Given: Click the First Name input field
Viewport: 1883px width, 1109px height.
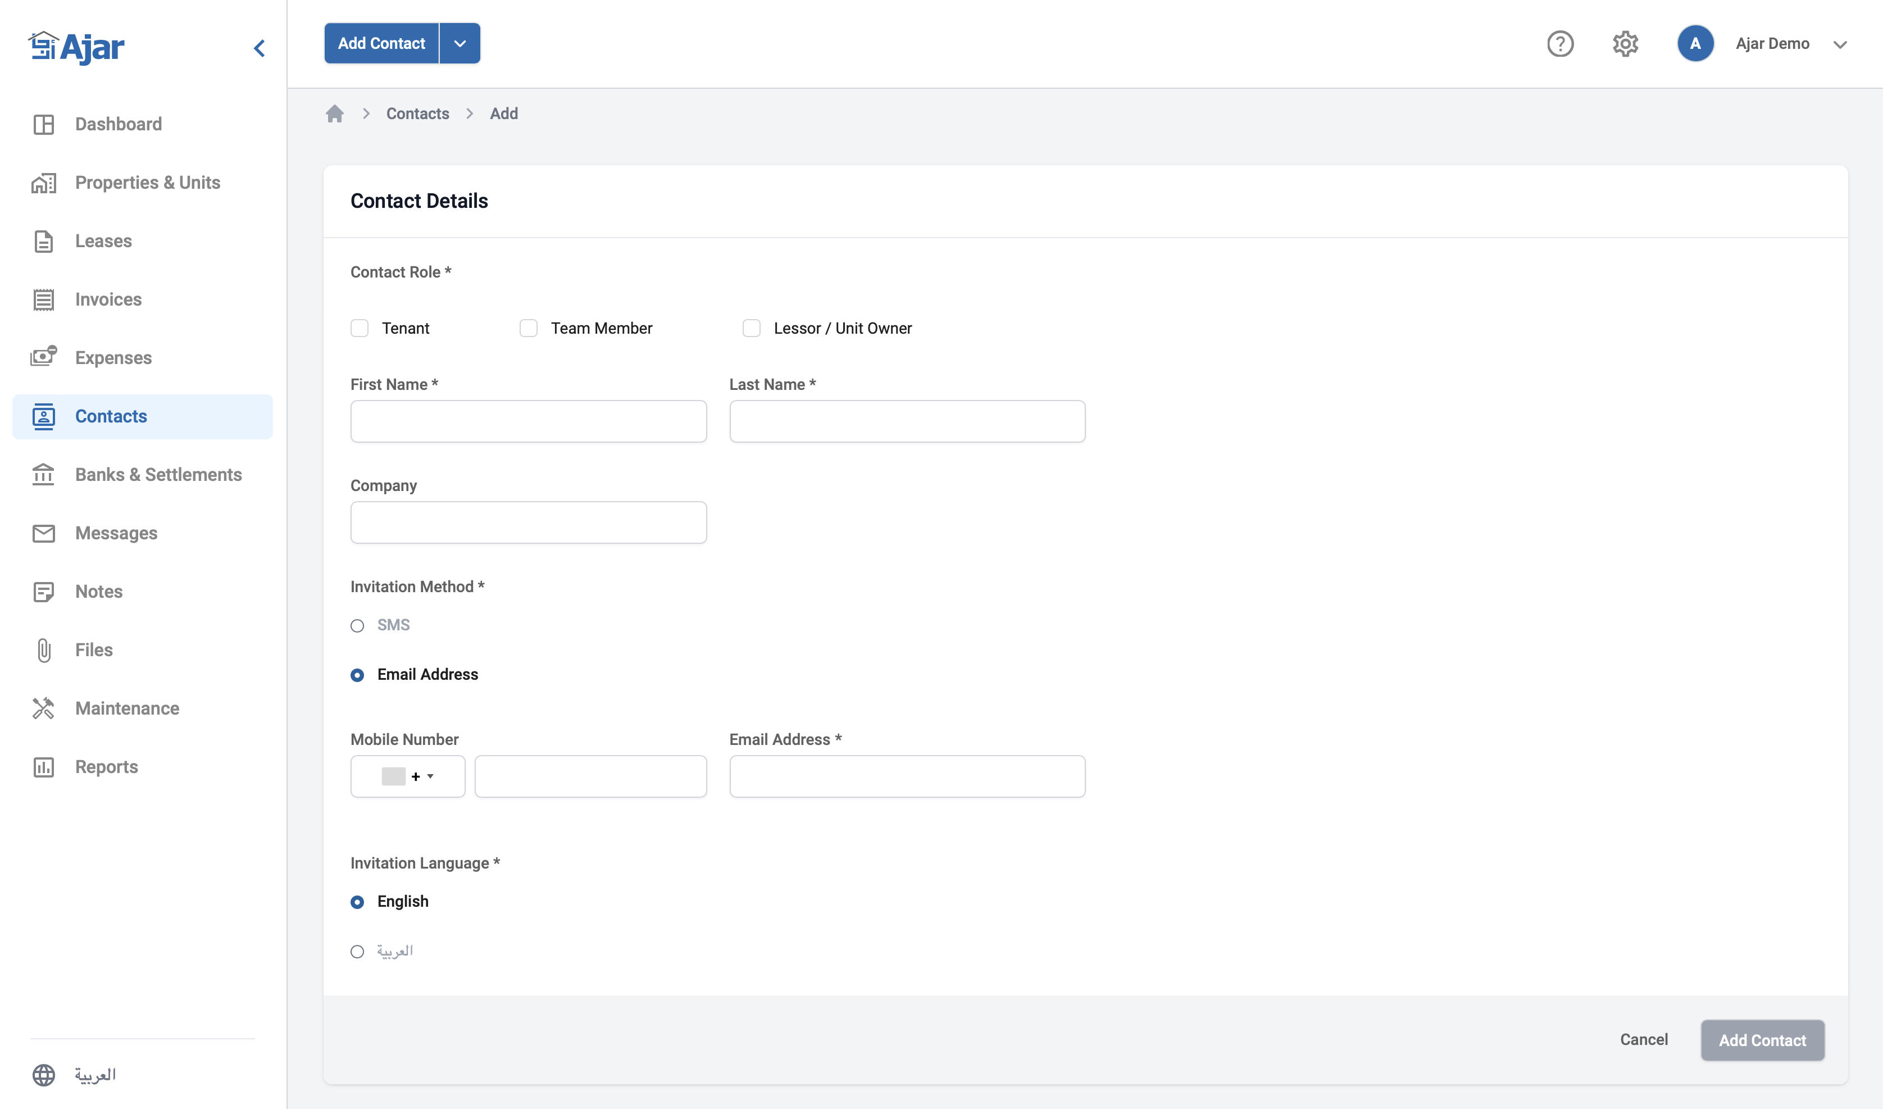Looking at the screenshot, I should (x=528, y=421).
